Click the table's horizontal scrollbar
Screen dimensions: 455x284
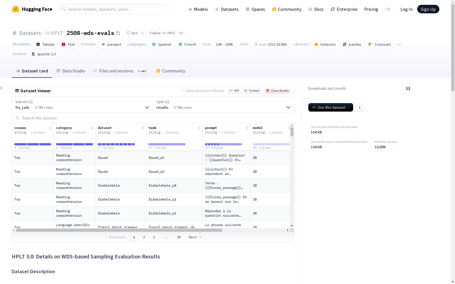click(x=119, y=230)
